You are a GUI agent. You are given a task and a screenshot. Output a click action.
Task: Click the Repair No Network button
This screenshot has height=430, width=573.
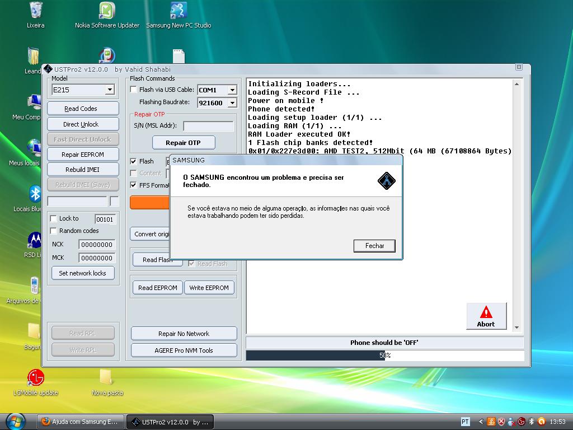(184, 334)
